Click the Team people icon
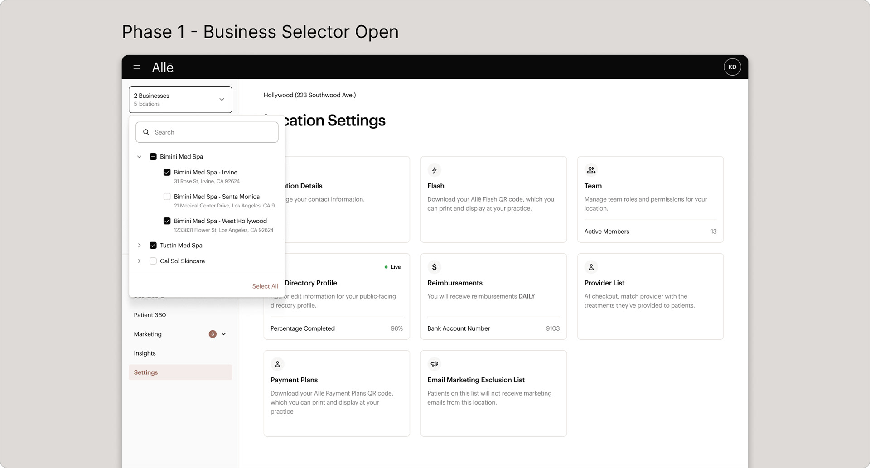The image size is (870, 468). pyautogui.click(x=591, y=169)
